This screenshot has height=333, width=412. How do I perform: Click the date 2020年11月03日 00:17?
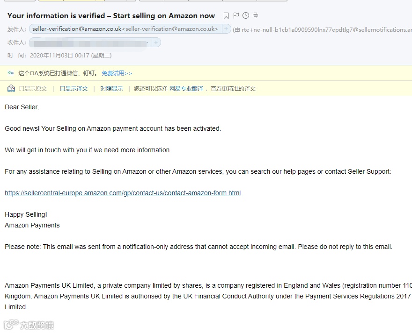(71, 56)
